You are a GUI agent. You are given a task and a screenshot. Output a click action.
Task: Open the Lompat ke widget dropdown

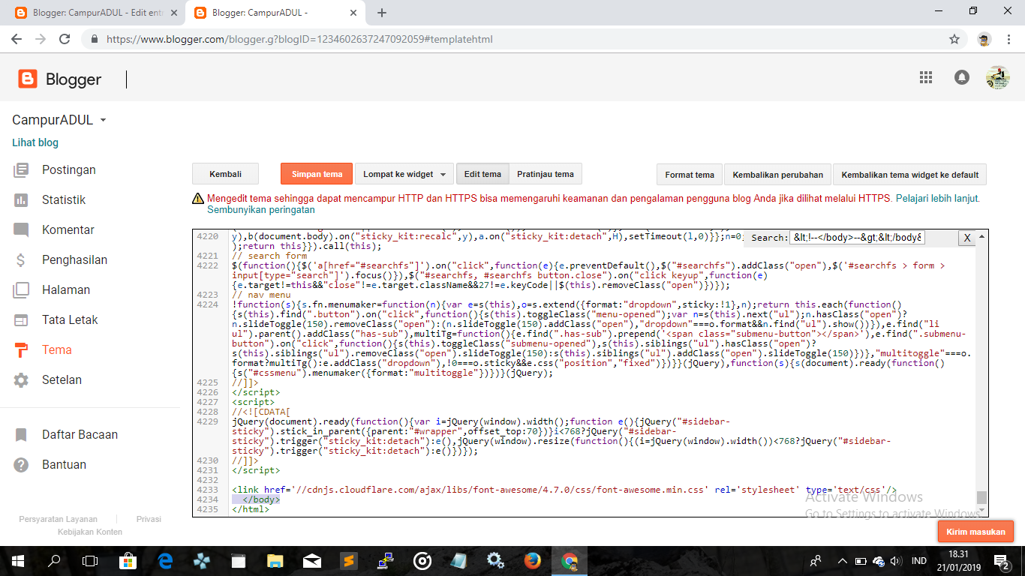point(404,174)
